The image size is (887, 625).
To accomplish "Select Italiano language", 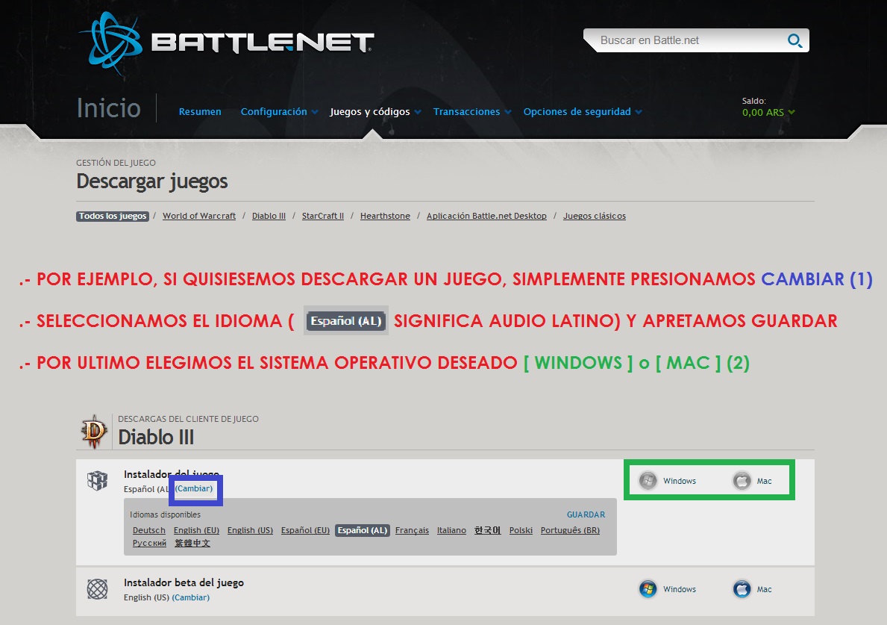I will pos(451,530).
